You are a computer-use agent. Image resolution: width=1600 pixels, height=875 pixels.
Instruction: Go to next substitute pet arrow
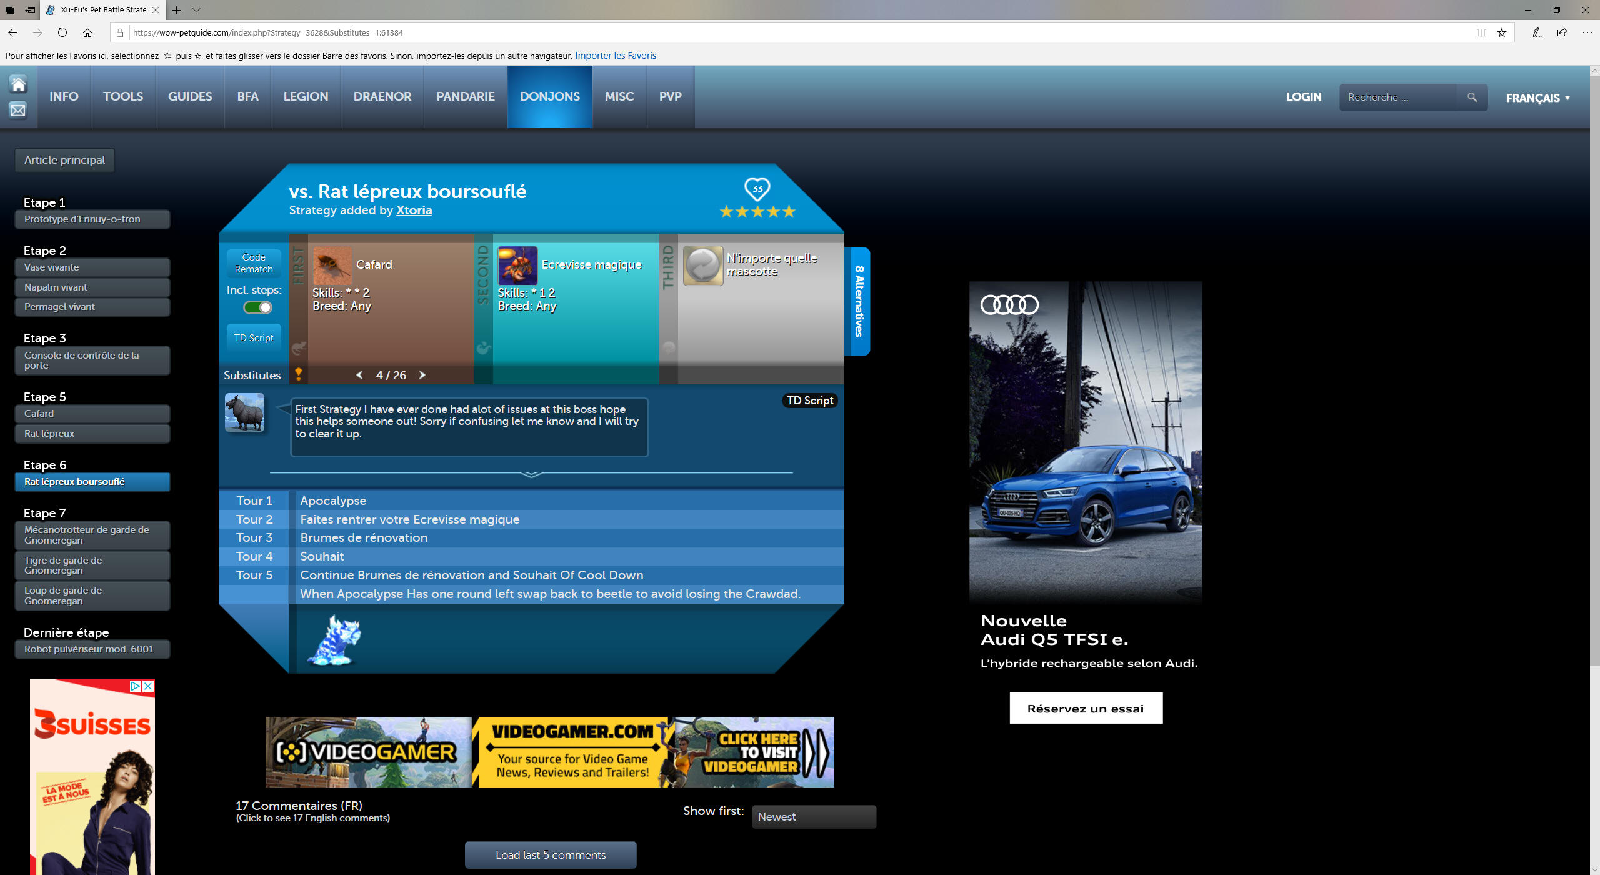click(x=422, y=375)
